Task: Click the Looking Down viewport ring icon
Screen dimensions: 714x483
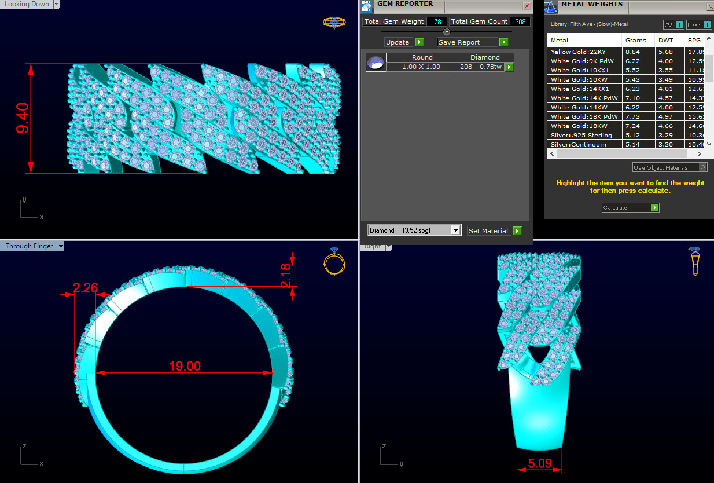Action: [334, 23]
